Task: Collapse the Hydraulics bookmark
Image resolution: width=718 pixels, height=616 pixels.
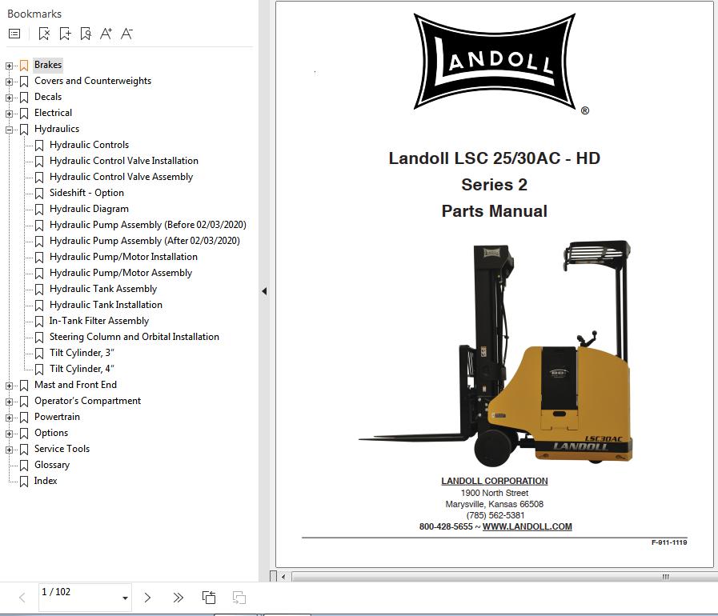Action: click(9, 130)
